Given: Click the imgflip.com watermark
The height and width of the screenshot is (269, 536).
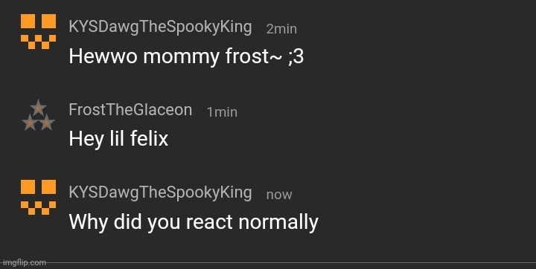Looking at the screenshot, I should tap(23, 262).
